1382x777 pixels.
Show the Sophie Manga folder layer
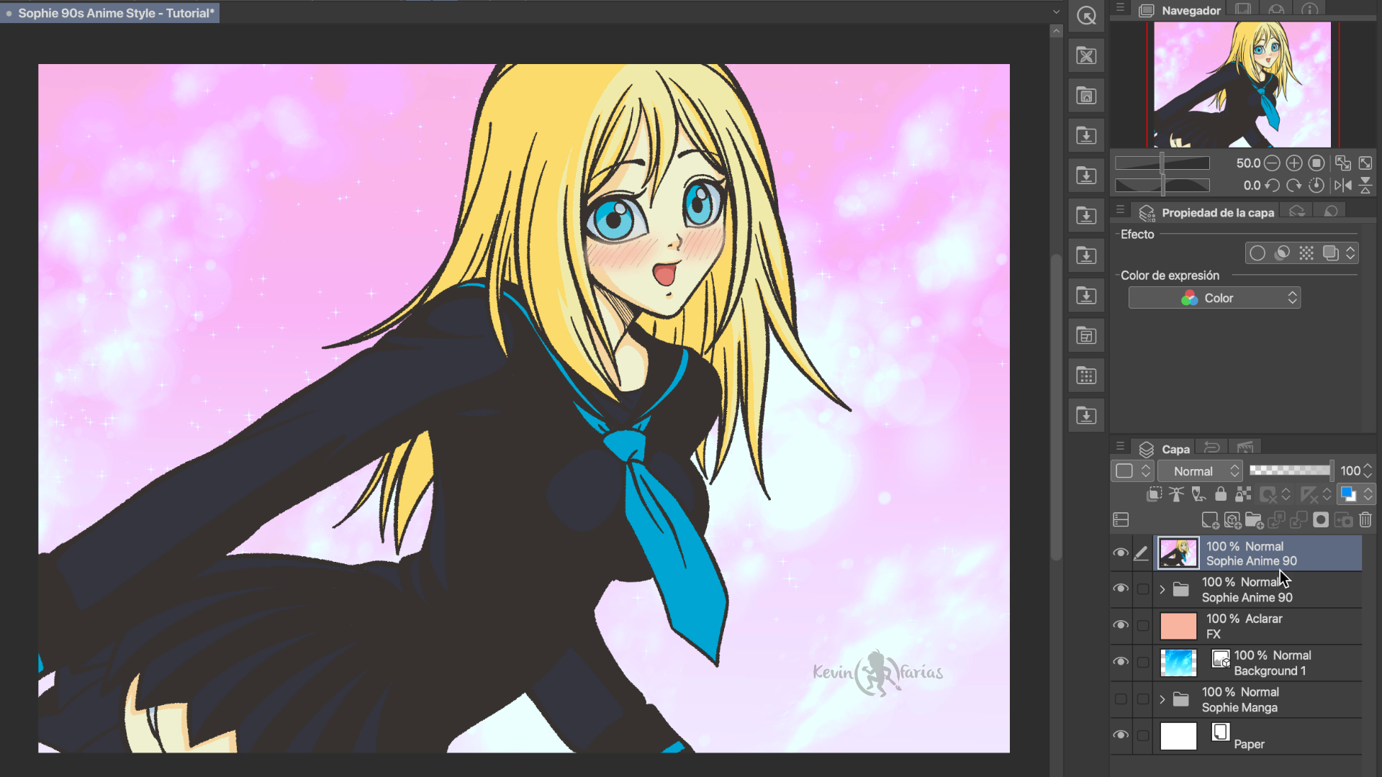[x=1121, y=699]
